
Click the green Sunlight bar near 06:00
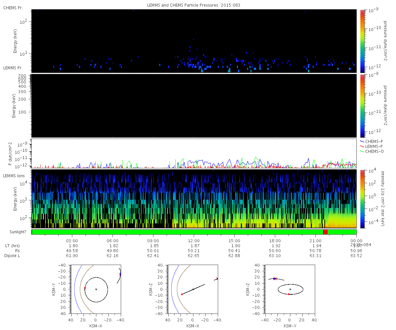(113, 232)
